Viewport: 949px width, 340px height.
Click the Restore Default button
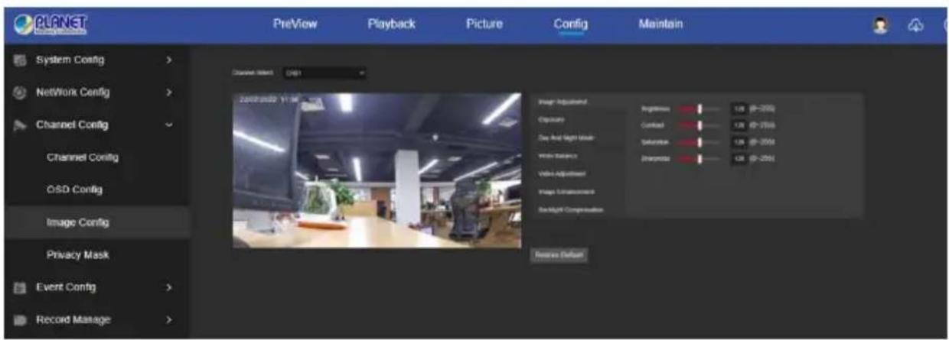(559, 255)
